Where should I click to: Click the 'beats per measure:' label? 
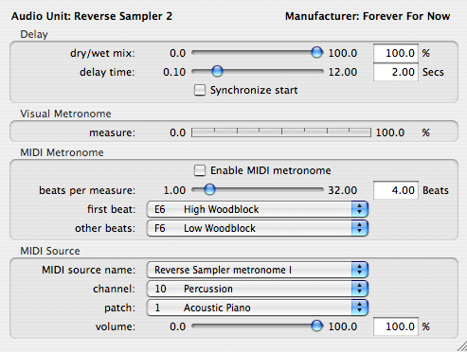pyautogui.click(x=87, y=190)
